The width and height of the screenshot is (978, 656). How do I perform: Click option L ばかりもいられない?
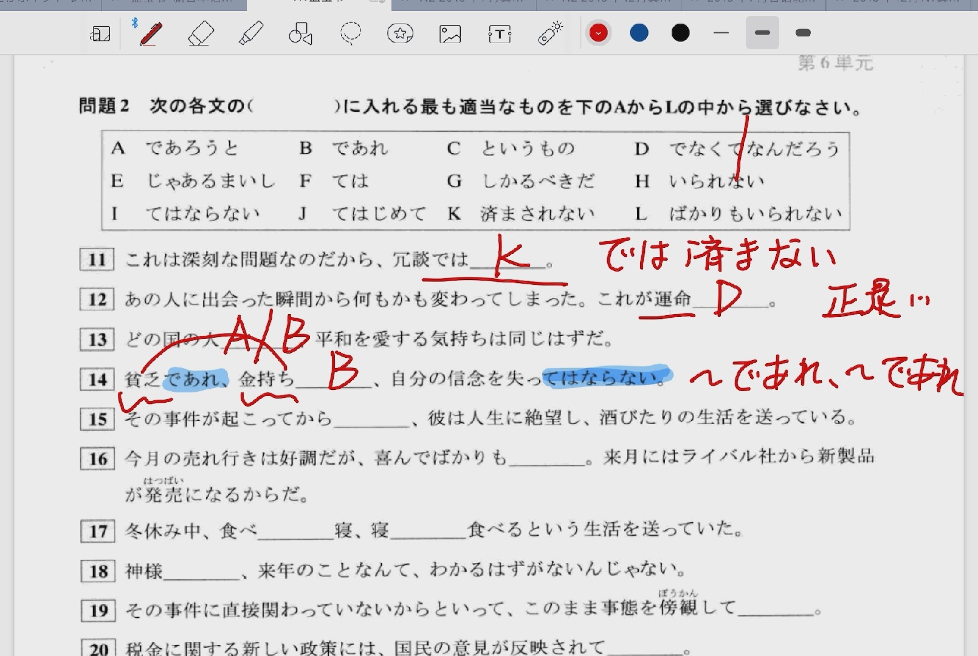coord(738,214)
